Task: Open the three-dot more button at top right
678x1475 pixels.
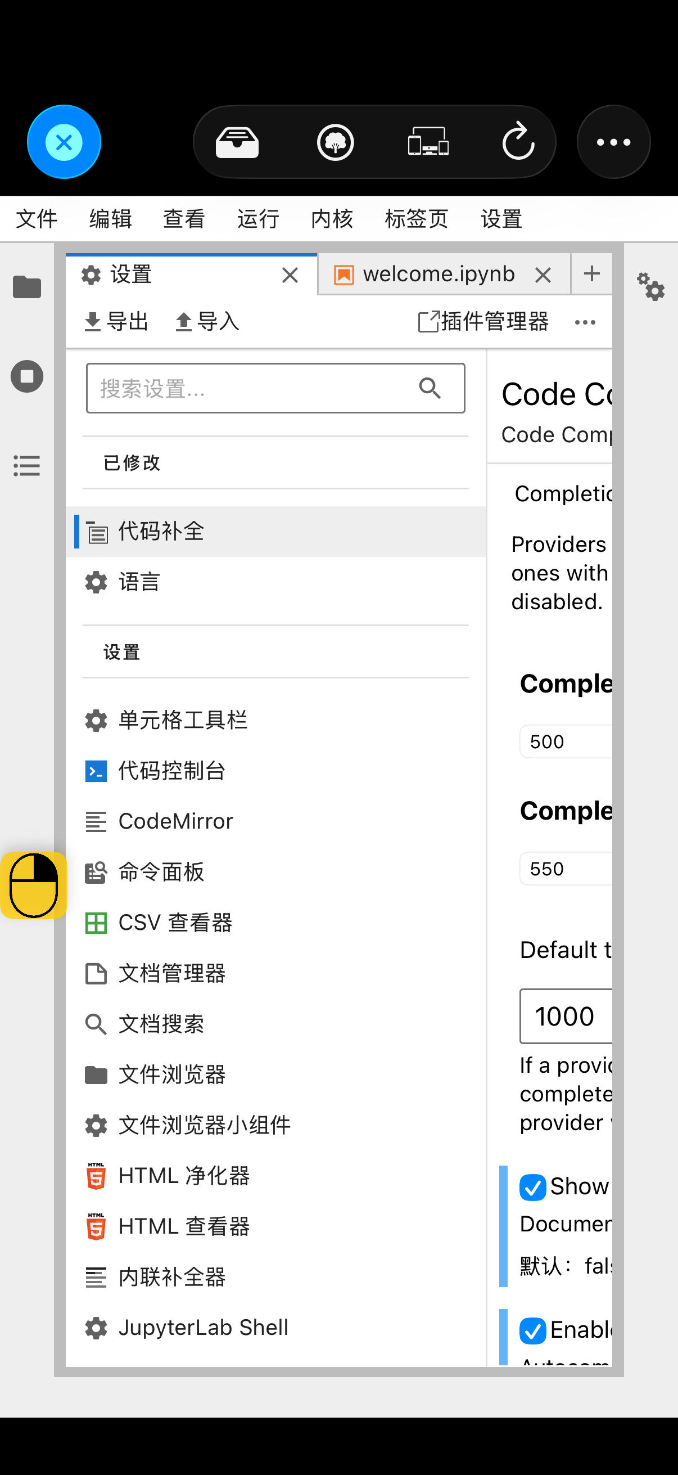Action: click(613, 142)
